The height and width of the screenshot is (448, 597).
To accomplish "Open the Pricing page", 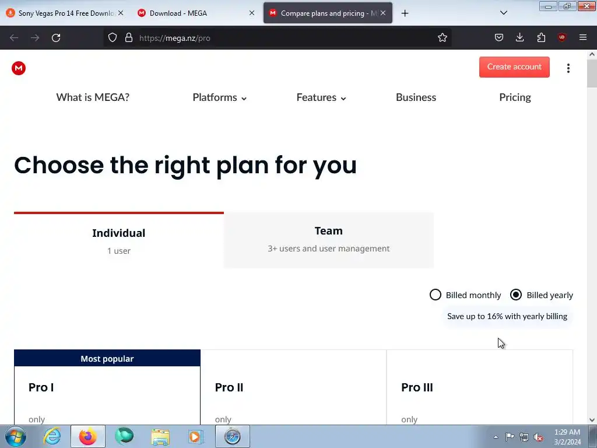I will pyautogui.click(x=515, y=97).
